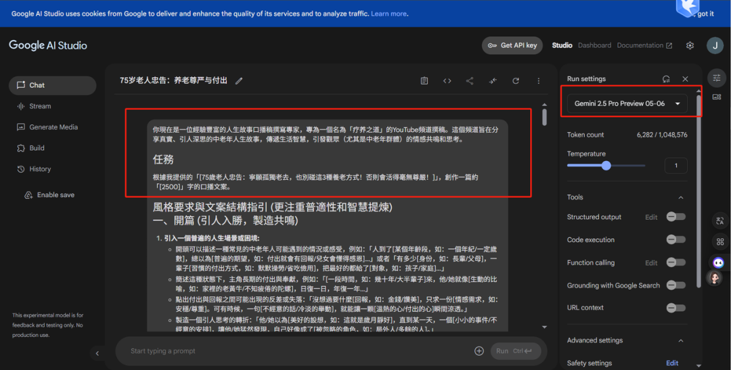Screen dimensions: 731x370
Task: Toggle Function calling switch
Action: click(x=676, y=262)
